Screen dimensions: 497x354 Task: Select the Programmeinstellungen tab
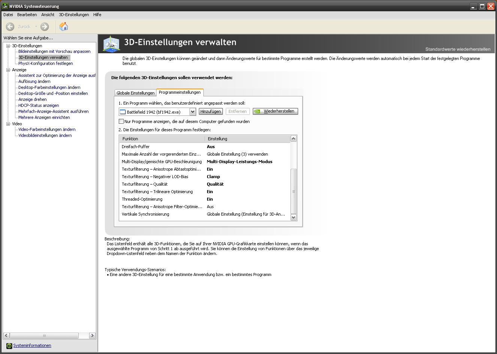180,92
